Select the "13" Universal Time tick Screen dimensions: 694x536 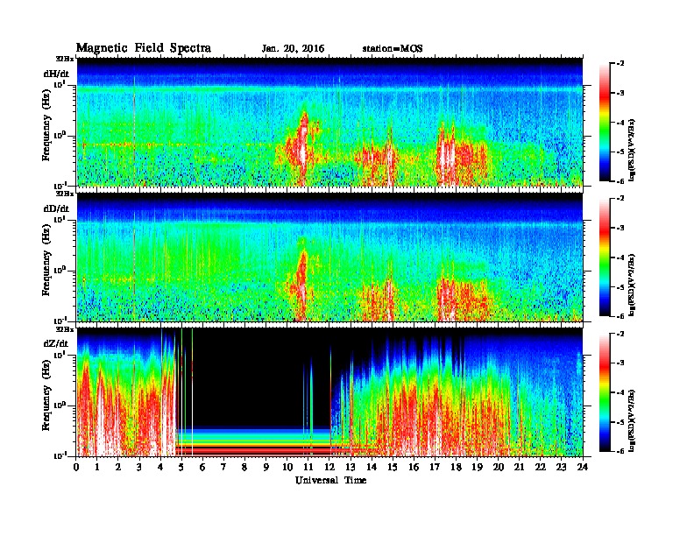pos(351,468)
